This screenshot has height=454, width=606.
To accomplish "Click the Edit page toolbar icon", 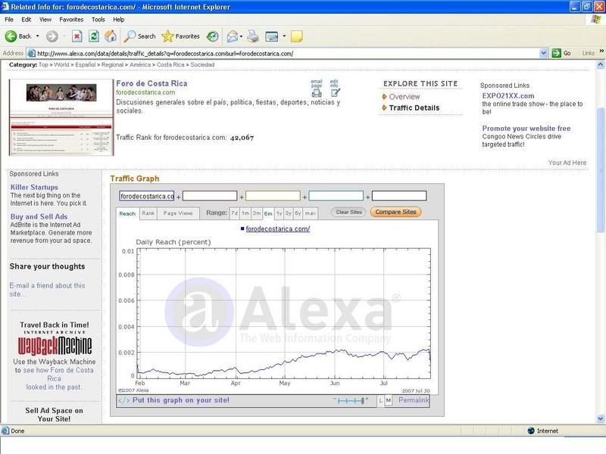I will (x=272, y=36).
